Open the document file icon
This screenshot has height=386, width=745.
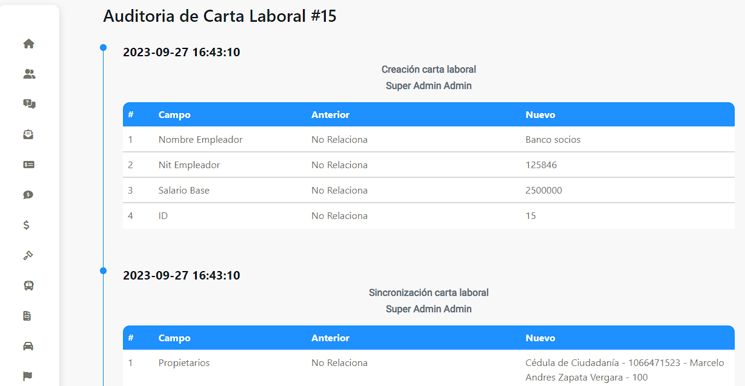[x=27, y=316]
